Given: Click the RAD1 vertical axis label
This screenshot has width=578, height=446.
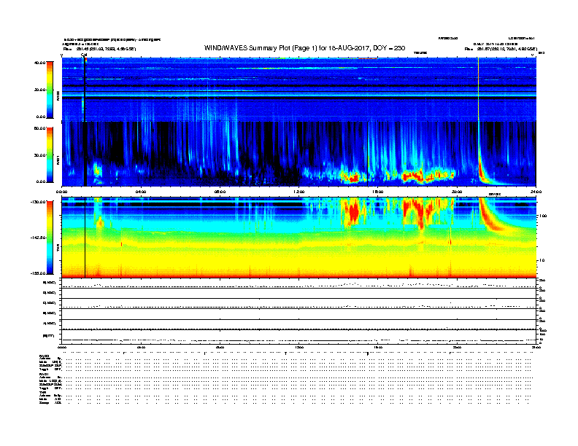Looking at the screenshot, I should 58,160.
